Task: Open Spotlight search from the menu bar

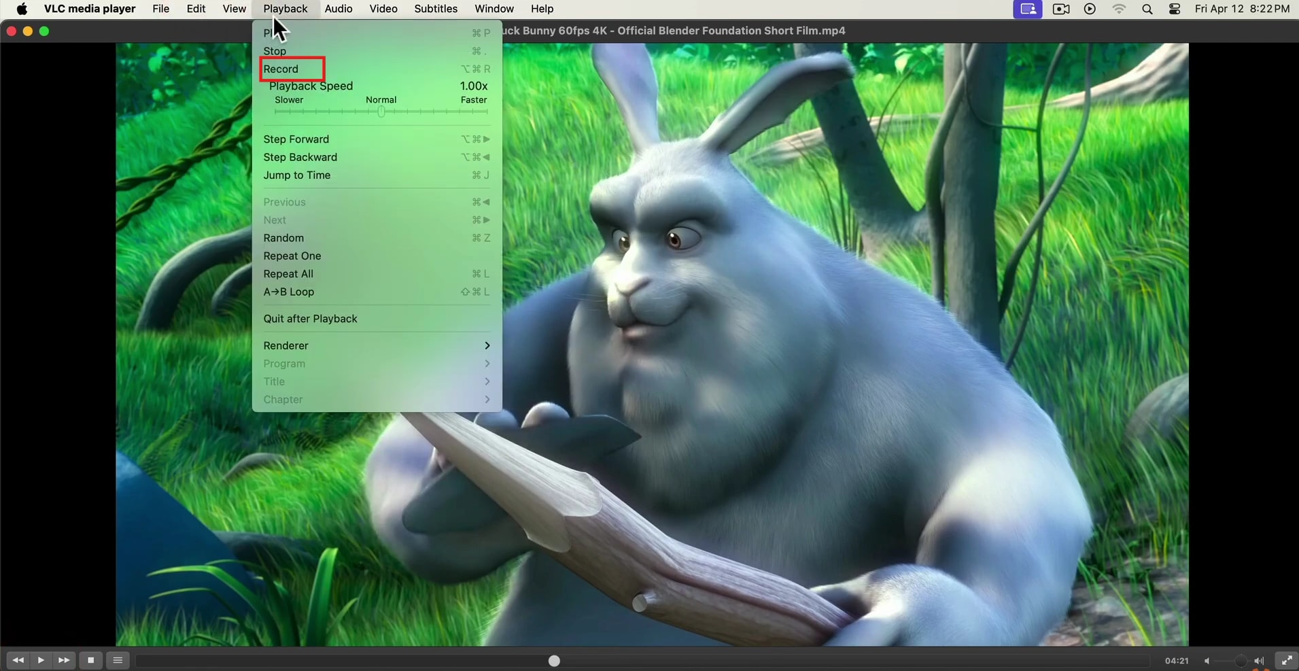Action: (x=1147, y=10)
